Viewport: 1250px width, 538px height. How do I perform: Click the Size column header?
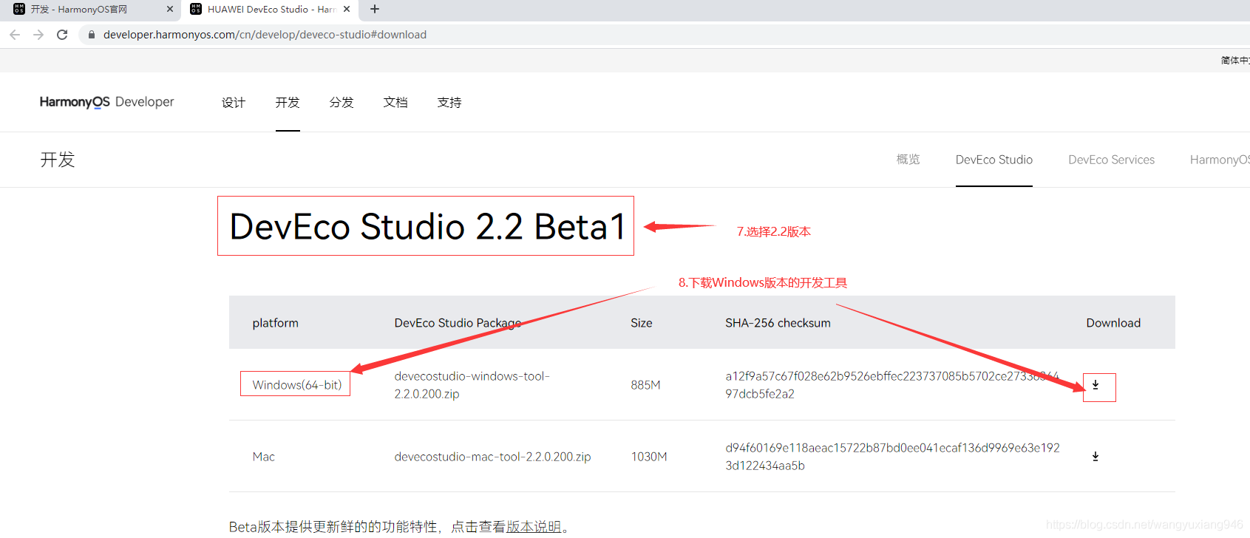(642, 323)
